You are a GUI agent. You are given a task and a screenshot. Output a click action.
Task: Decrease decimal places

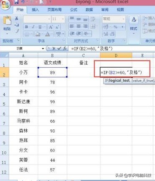pyautogui.click(x=112, y=34)
